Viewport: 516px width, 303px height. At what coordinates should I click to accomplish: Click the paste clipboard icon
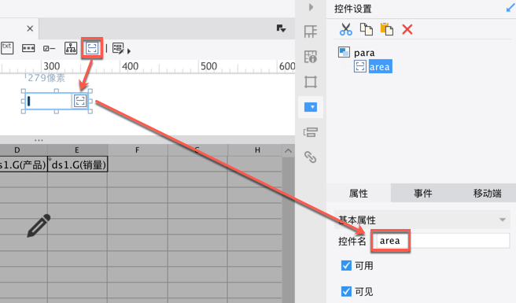[x=387, y=29]
